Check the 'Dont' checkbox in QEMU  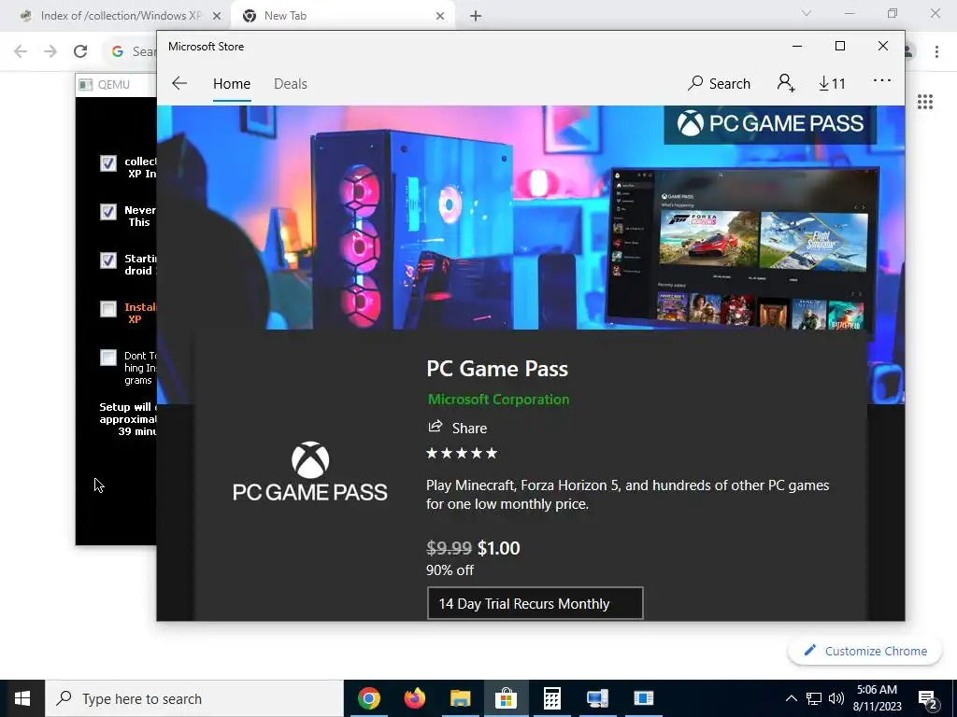point(108,358)
